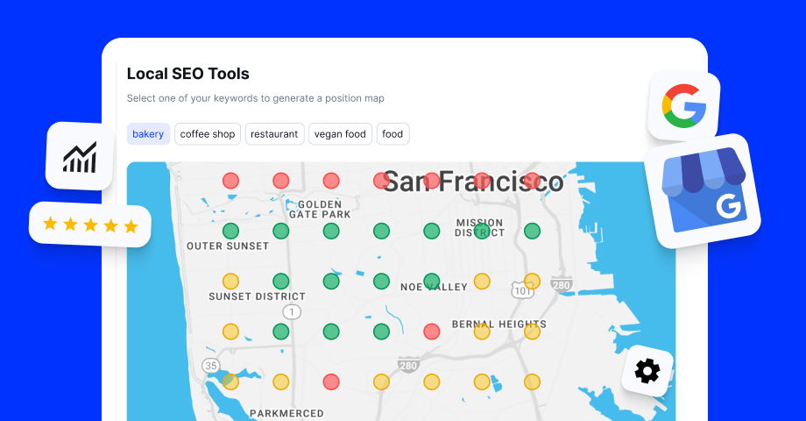
Task: Open the Google My Business storefront icon
Action: [x=702, y=191]
